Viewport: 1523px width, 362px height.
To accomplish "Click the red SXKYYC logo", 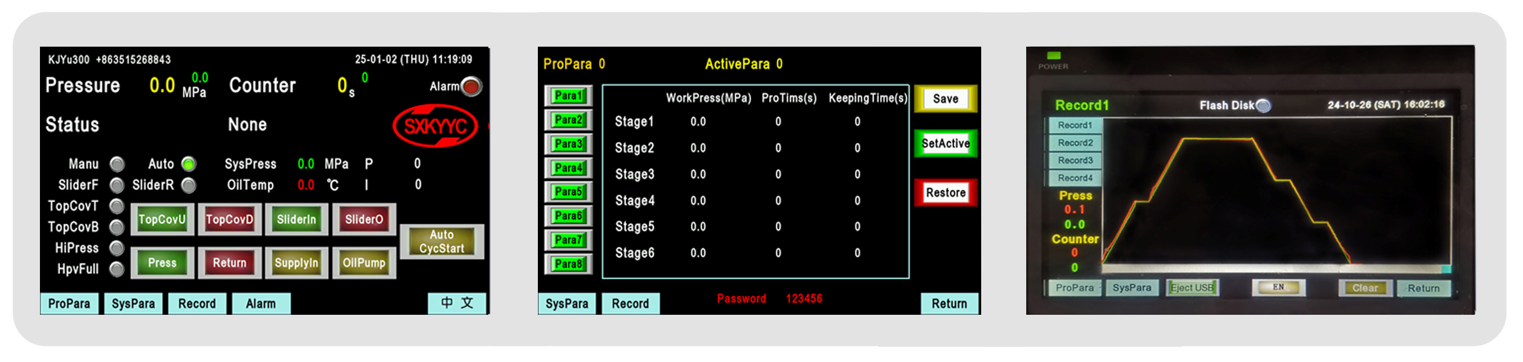I will click(x=435, y=126).
